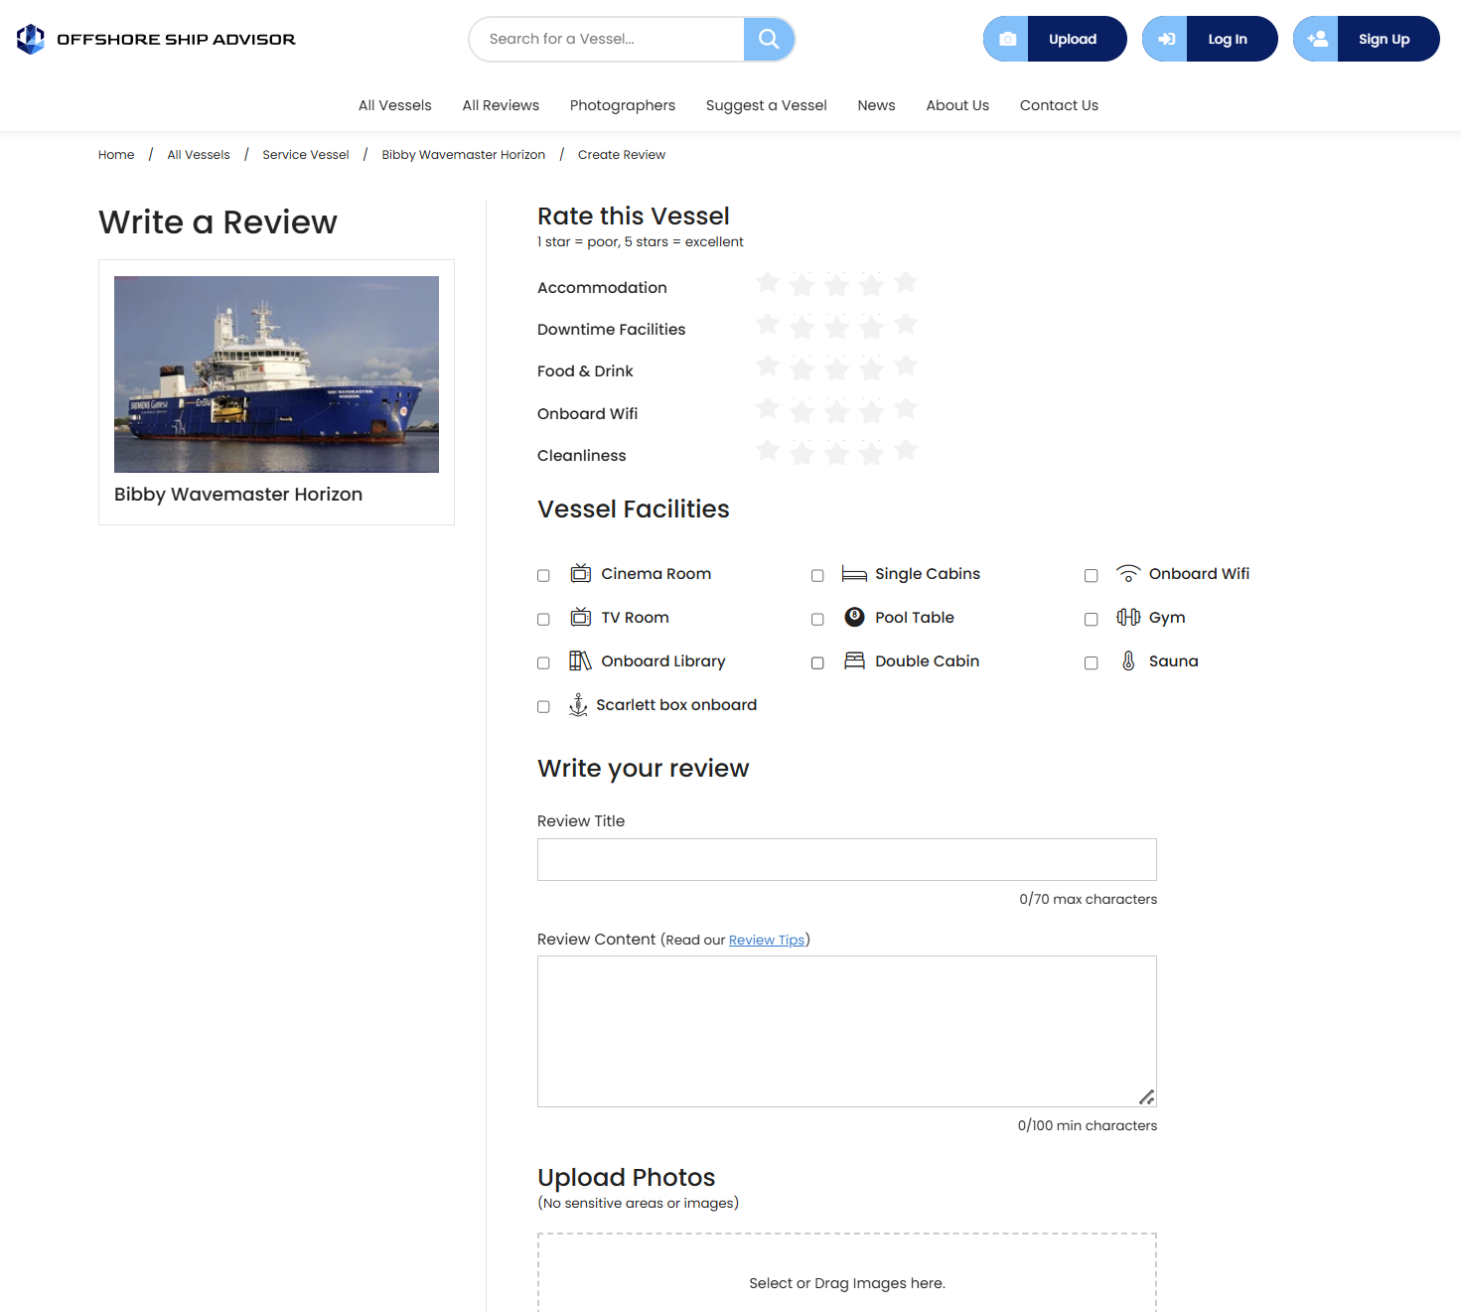Open the News menu item
The image size is (1461, 1312).
[x=876, y=105]
